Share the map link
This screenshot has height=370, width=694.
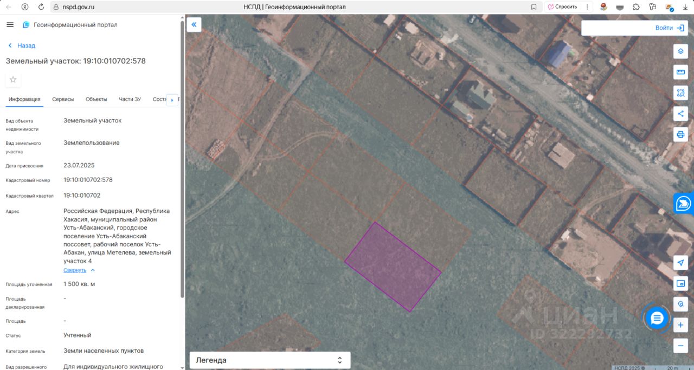680,113
